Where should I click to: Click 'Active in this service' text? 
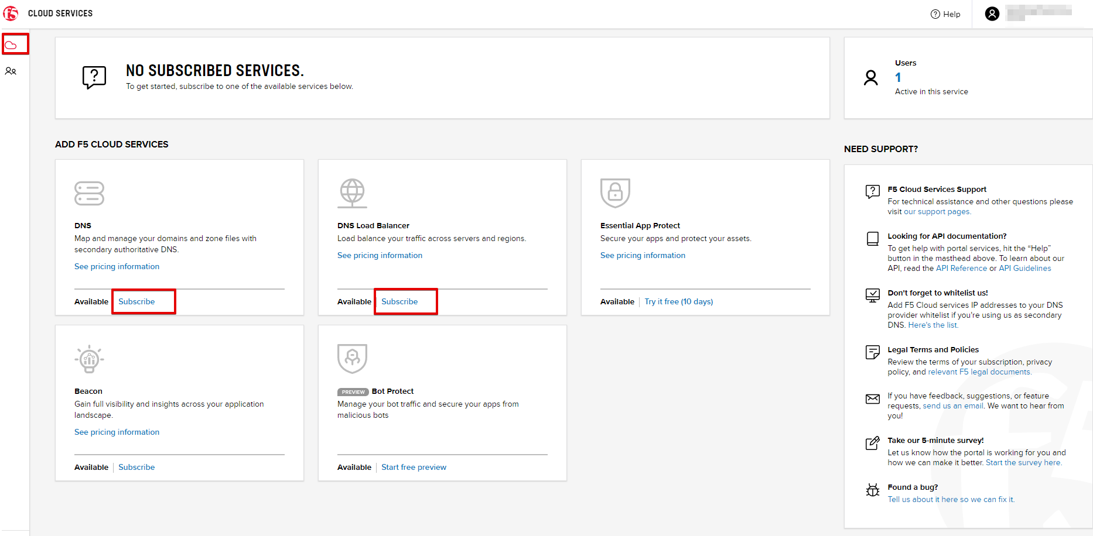931,91
